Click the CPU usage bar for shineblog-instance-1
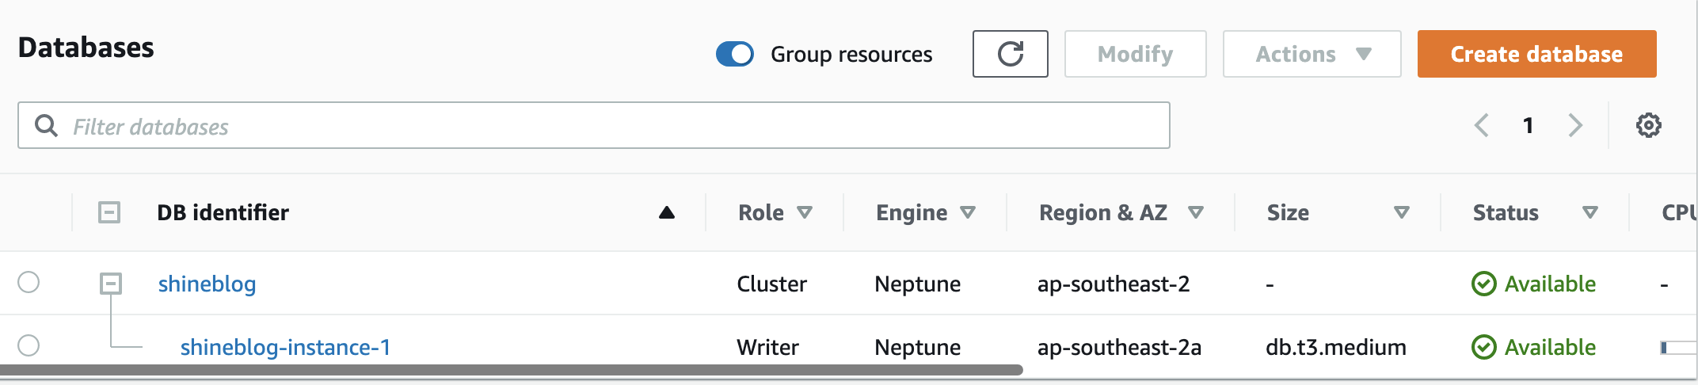The width and height of the screenshot is (1698, 385). pyautogui.click(x=1677, y=347)
